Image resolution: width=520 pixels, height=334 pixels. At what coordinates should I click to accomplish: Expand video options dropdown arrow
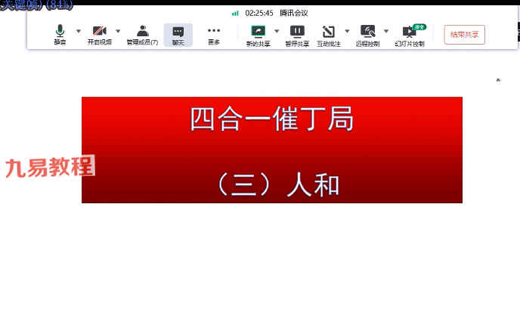click(x=118, y=31)
